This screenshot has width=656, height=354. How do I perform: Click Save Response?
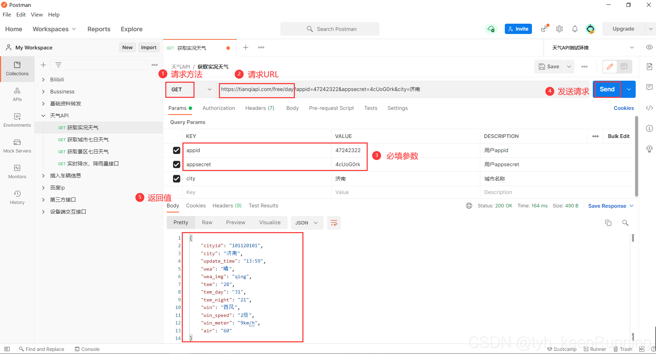(x=607, y=206)
